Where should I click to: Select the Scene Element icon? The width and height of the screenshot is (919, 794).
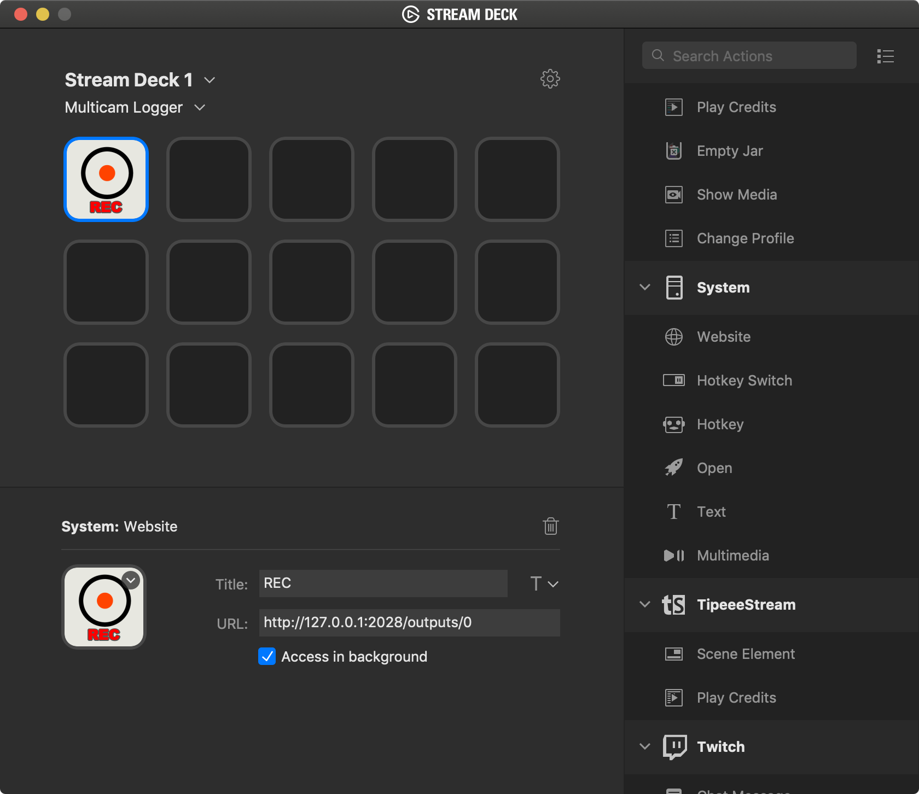(674, 654)
